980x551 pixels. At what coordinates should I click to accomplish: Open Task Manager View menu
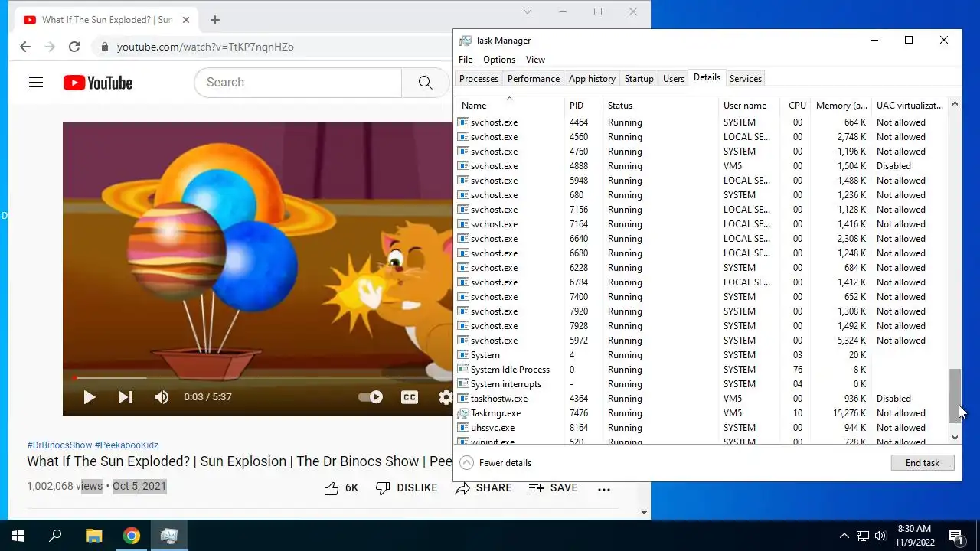tap(535, 60)
